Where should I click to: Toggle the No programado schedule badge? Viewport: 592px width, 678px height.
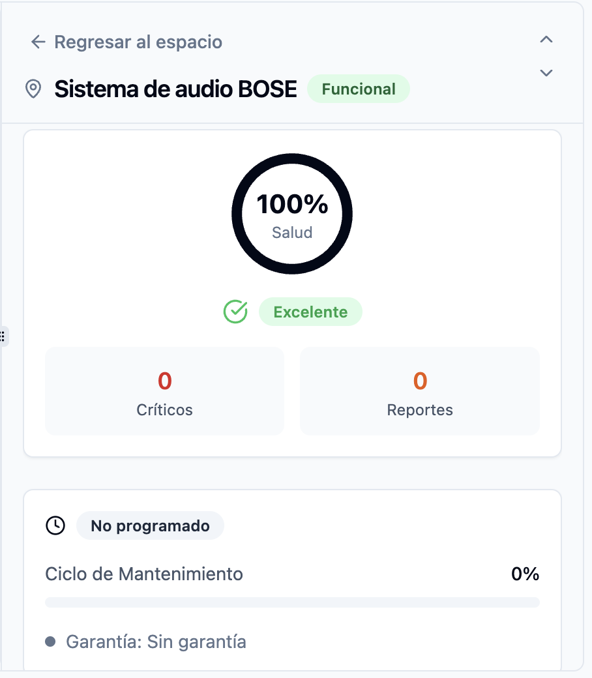coord(150,525)
